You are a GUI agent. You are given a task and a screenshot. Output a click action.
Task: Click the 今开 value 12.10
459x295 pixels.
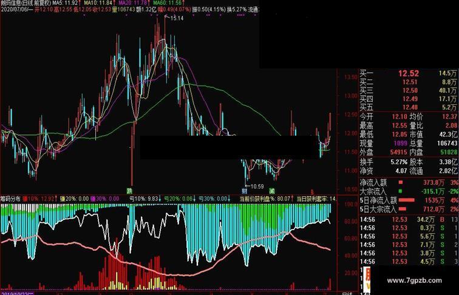(399, 117)
